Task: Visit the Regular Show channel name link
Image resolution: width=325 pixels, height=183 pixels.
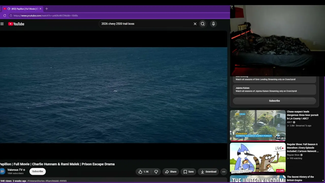Action: point(293,155)
